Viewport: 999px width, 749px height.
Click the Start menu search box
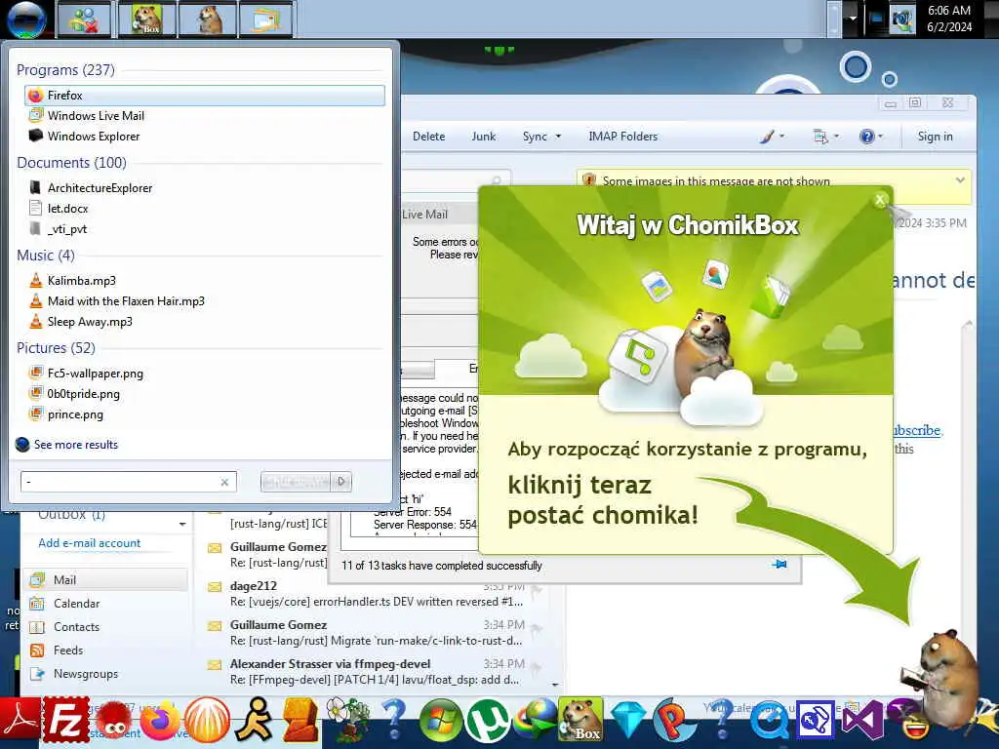(x=121, y=482)
